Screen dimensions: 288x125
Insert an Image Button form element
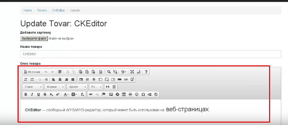pos(126,80)
